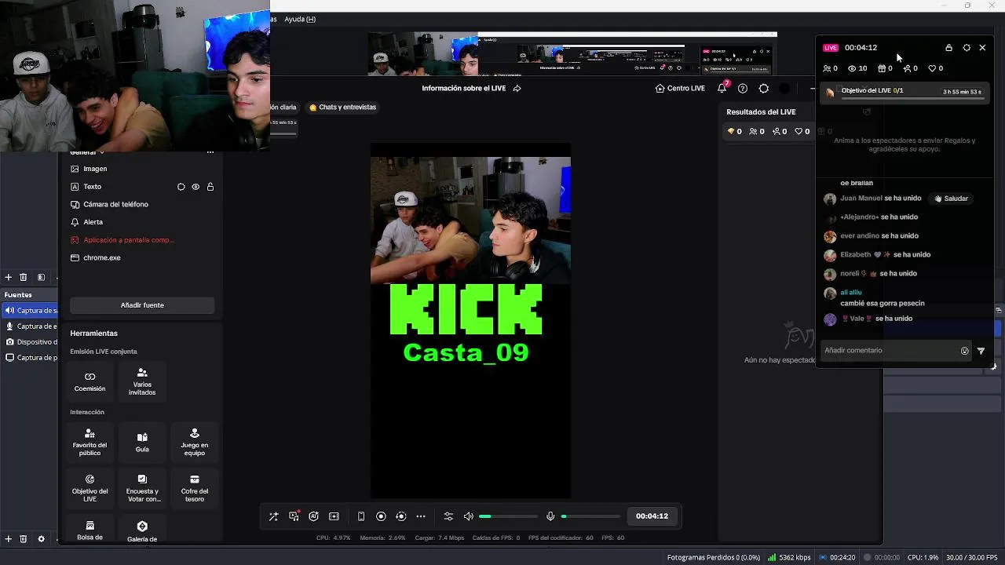The image size is (1005, 565).
Task: Open the settings gear in top bar
Action: tap(764, 88)
